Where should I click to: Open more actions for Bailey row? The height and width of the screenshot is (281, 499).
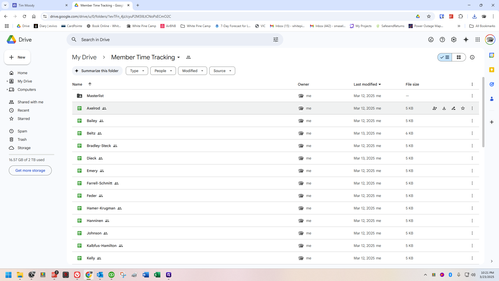pyautogui.click(x=472, y=121)
